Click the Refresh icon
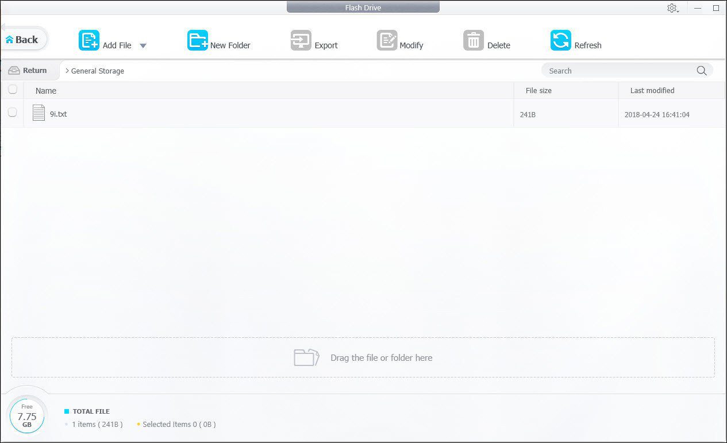727x443 pixels. point(561,40)
